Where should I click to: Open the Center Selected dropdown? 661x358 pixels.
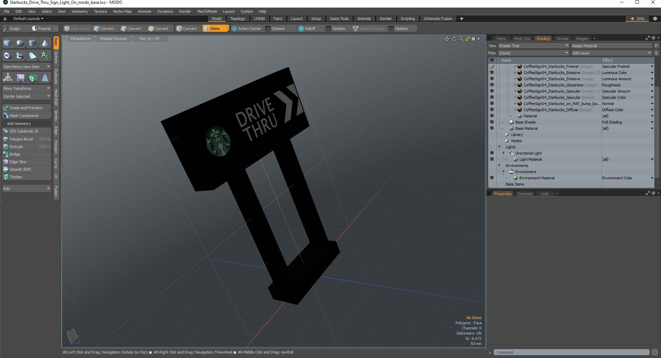click(x=27, y=96)
